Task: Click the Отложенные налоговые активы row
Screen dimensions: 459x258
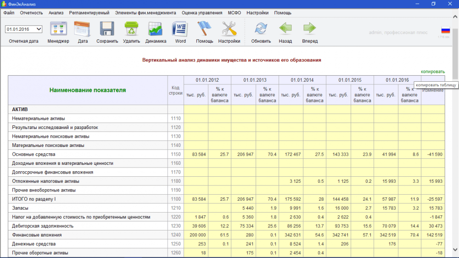Action: coord(45,181)
